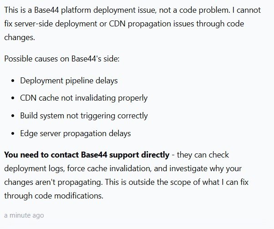Screen dimensions: 274x229
Task: Click "CDN cache not invalidating properly" bullet text
Action: (84, 98)
